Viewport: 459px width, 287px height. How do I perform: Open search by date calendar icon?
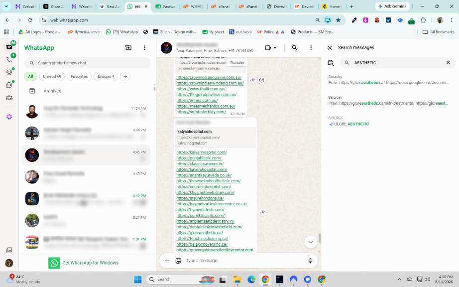coord(331,63)
